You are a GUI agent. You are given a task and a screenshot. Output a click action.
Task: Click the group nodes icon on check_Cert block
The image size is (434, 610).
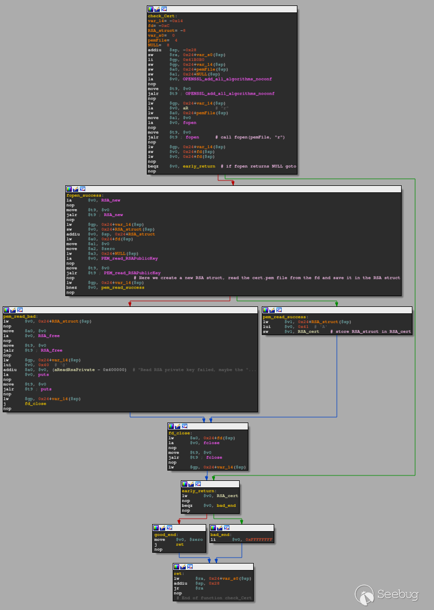pos(164,9)
